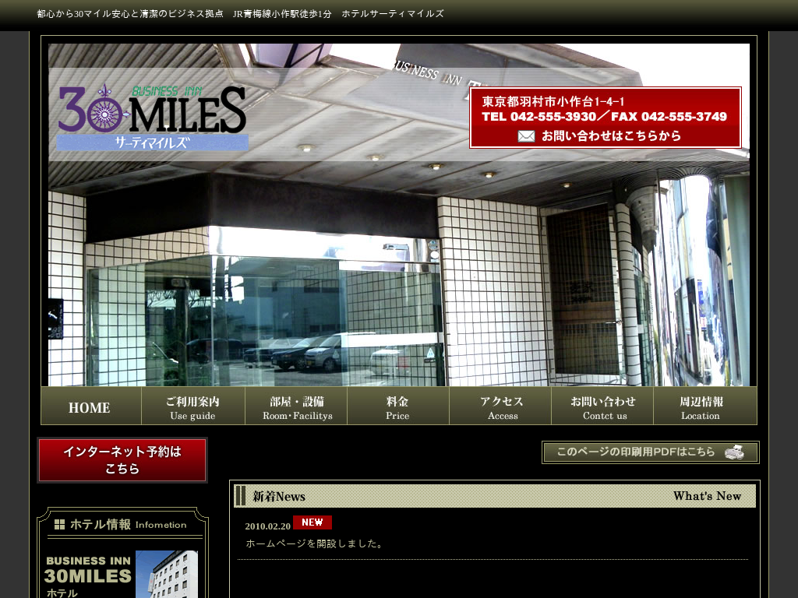Open the このページの印刷用PDFはこちら link text

pyautogui.click(x=635, y=452)
